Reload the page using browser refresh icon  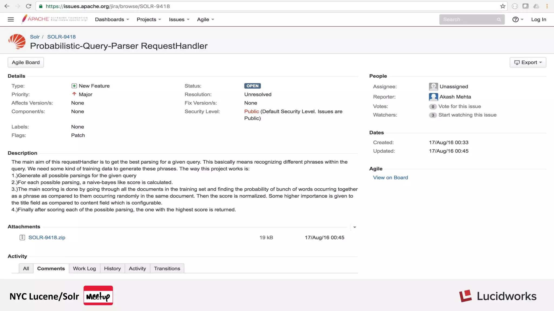28,6
